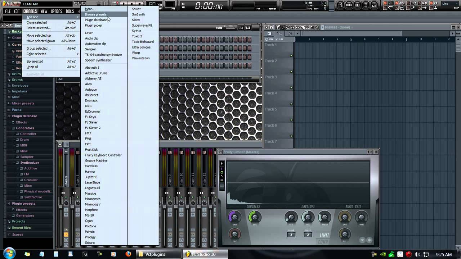Click Firefox icon in Windows taskbar
Screen dimensions: 461x259
point(128,254)
